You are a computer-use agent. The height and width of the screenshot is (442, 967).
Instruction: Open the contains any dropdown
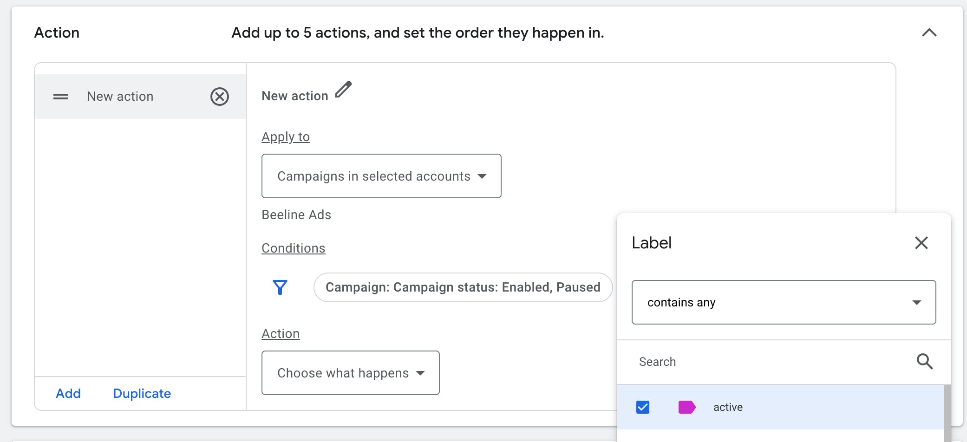click(784, 302)
